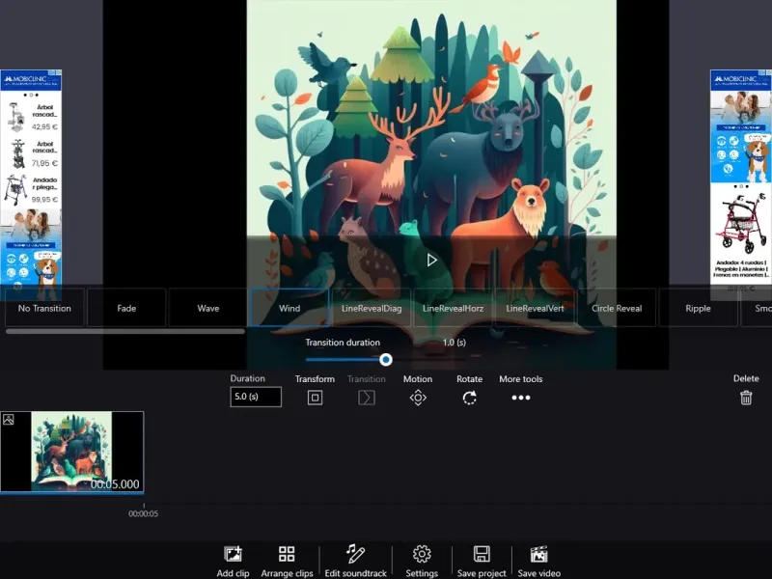Image resolution: width=772 pixels, height=579 pixels.
Task: Click the 1.0 (s) duration value
Action: tap(454, 343)
